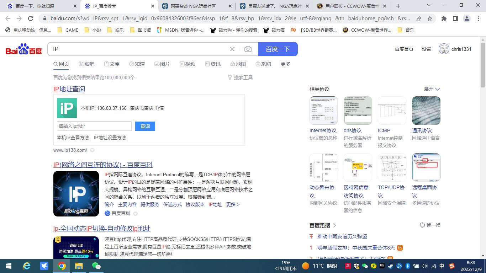Open WeChat from the taskbar
The height and width of the screenshot is (273, 486).
click(95, 266)
